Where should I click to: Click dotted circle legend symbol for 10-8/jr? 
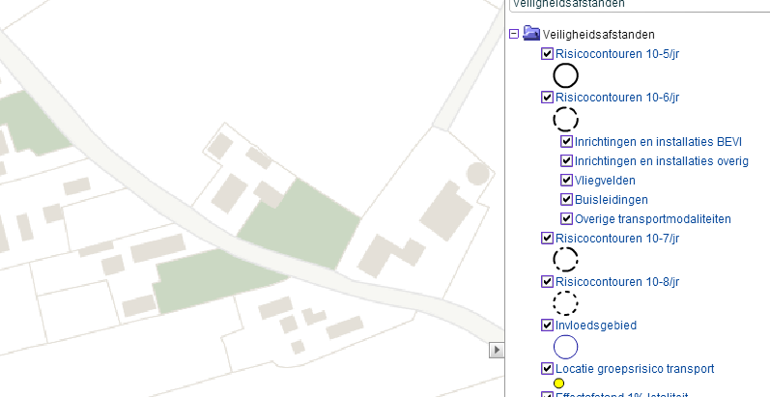[x=566, y=302]
